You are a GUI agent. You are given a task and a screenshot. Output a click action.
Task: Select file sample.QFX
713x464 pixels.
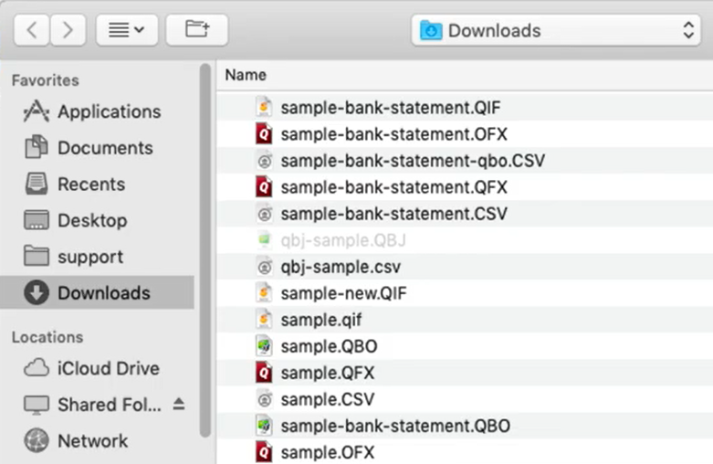tap(465, 373)
